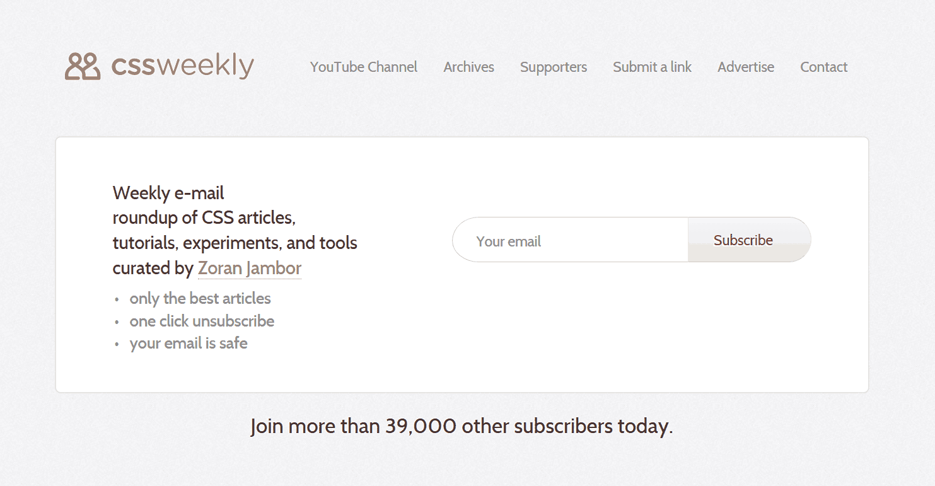This screenshot has width=935, height=486.
Task: Select Submit a link in navigation
Action: click(652, 67)
